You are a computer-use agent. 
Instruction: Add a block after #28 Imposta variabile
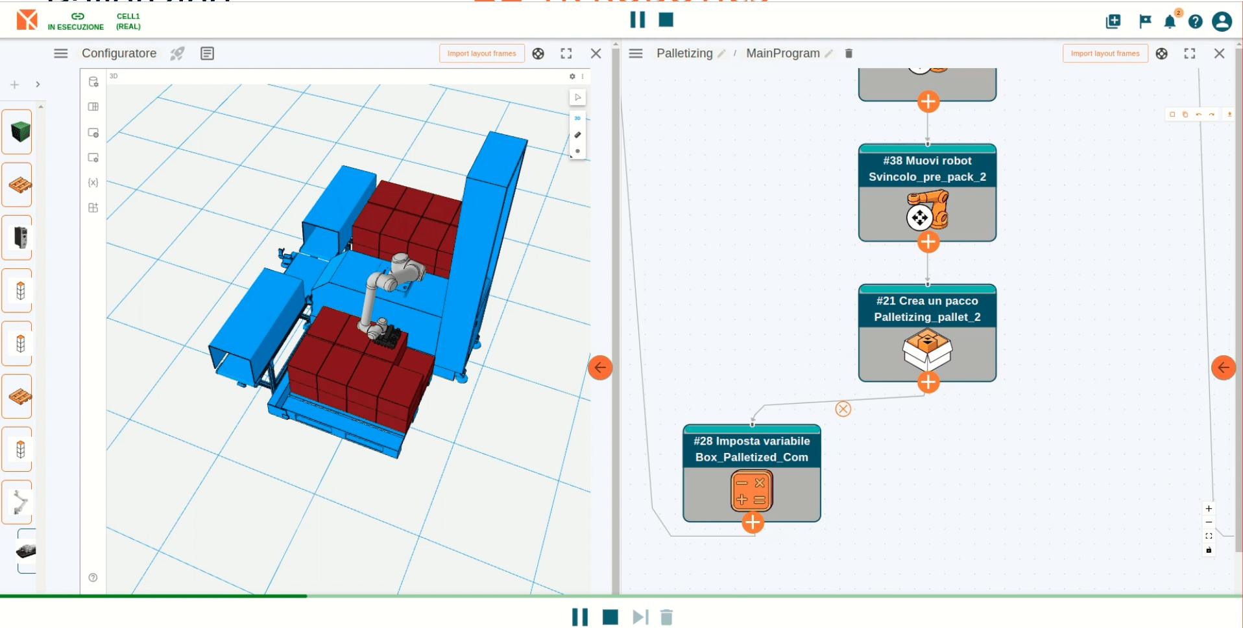(753, 522)
